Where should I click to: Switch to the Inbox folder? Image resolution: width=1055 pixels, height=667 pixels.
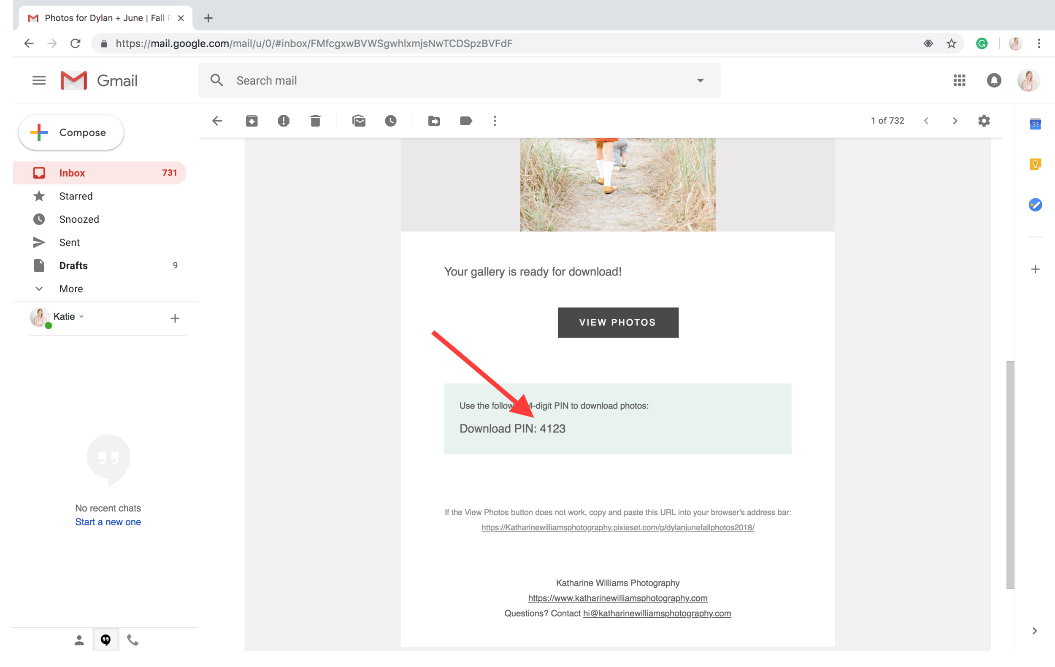(72, 173)
